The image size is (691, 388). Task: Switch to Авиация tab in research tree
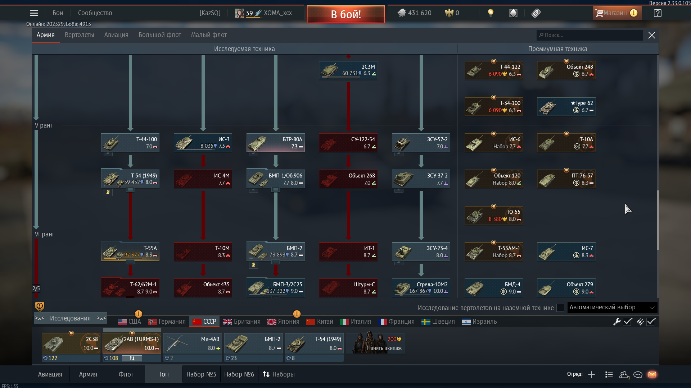pyautogui.click(x=116, y=35)
